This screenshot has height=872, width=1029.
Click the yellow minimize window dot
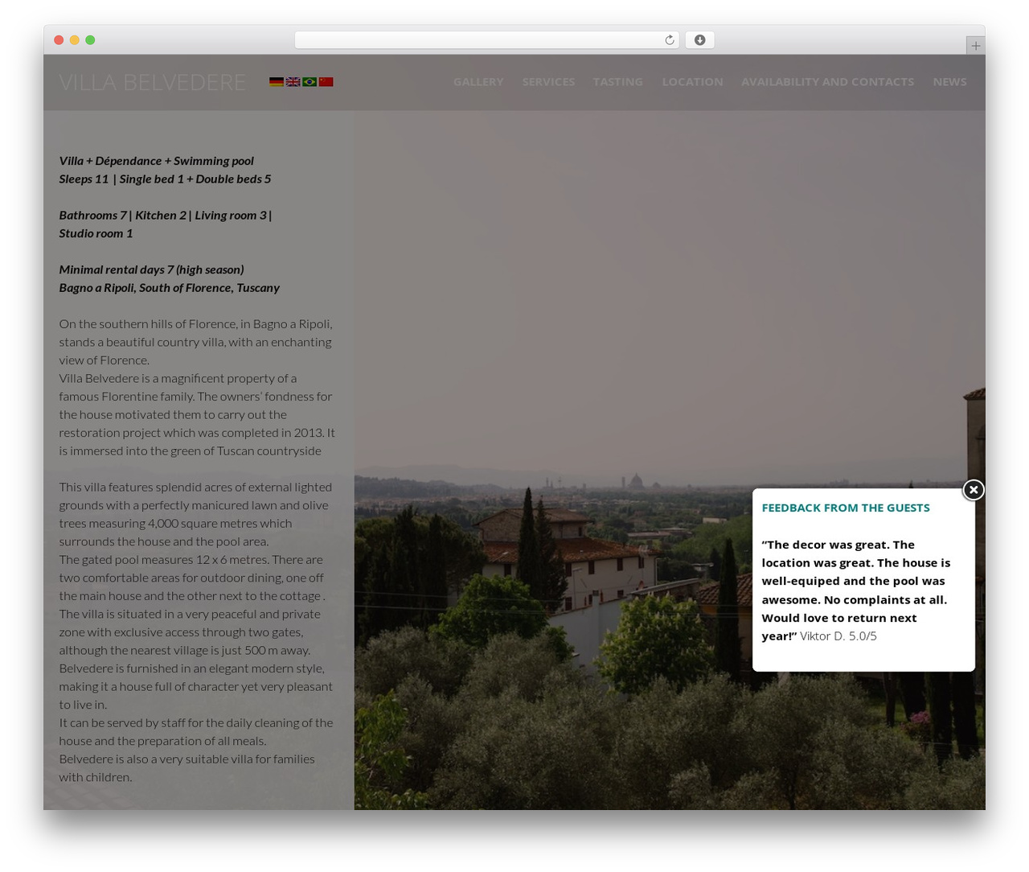(74, 40)
